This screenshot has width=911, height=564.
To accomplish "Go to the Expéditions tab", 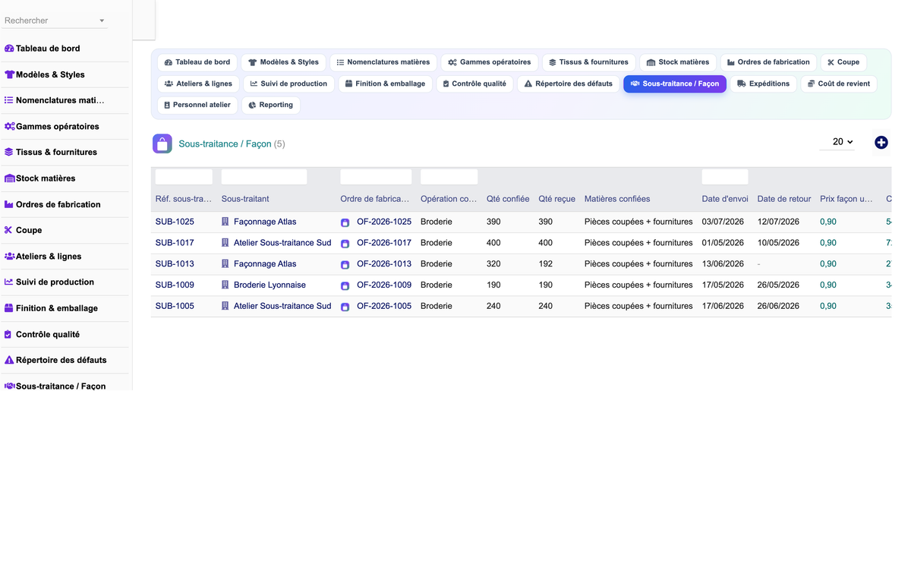I will [763, 83].
